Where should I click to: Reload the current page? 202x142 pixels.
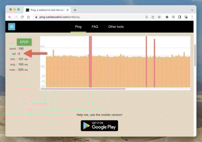22,17
